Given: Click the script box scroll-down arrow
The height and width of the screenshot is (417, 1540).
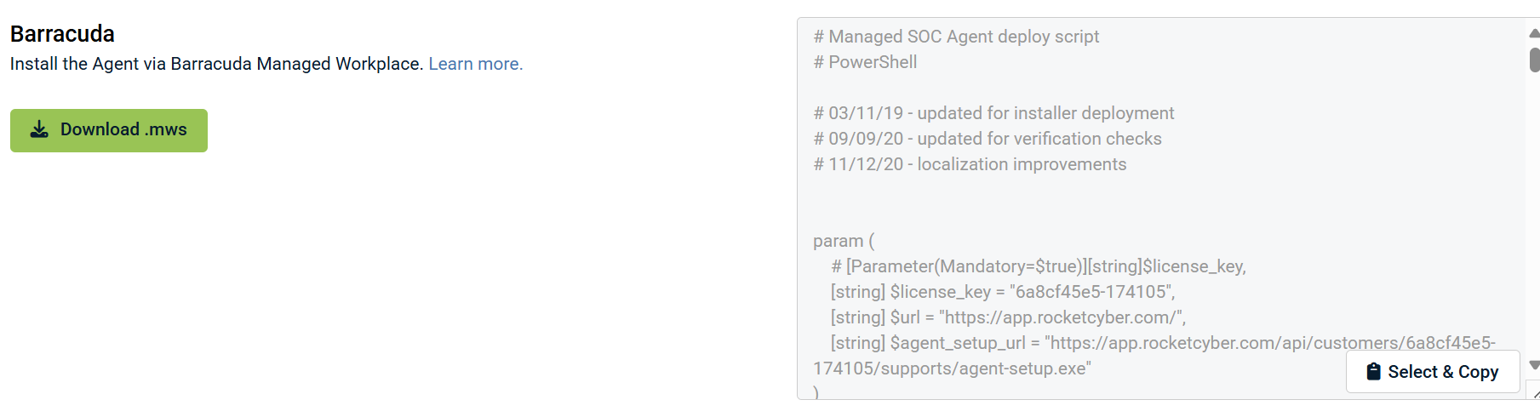Looking at the screenshot, I should click(x=1534, y=365).
